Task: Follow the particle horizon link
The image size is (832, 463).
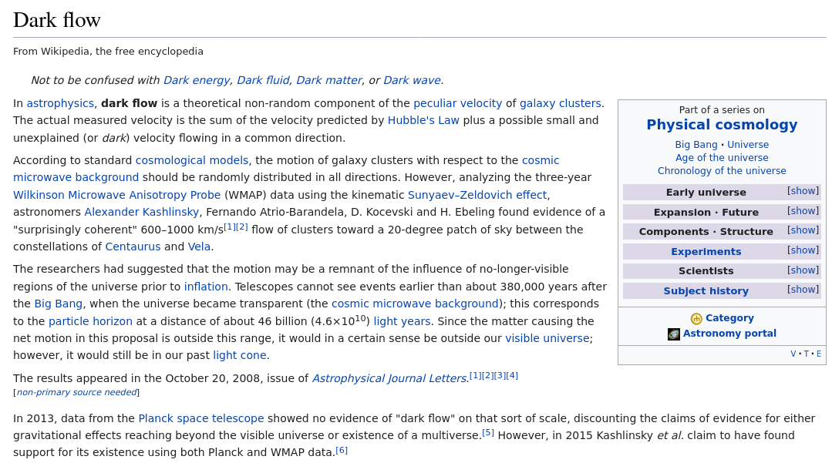Action: point(90,321)
